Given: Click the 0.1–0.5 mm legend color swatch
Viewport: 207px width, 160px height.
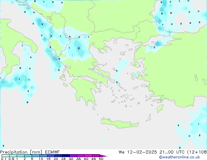Looking at the screenshot, I should pyautogui.click(x=6, y=156).
